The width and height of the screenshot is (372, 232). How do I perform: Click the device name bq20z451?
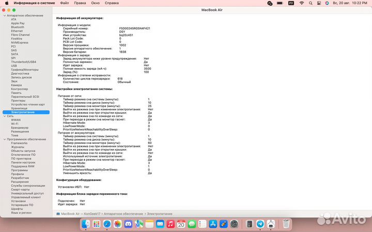click(126, 35)
